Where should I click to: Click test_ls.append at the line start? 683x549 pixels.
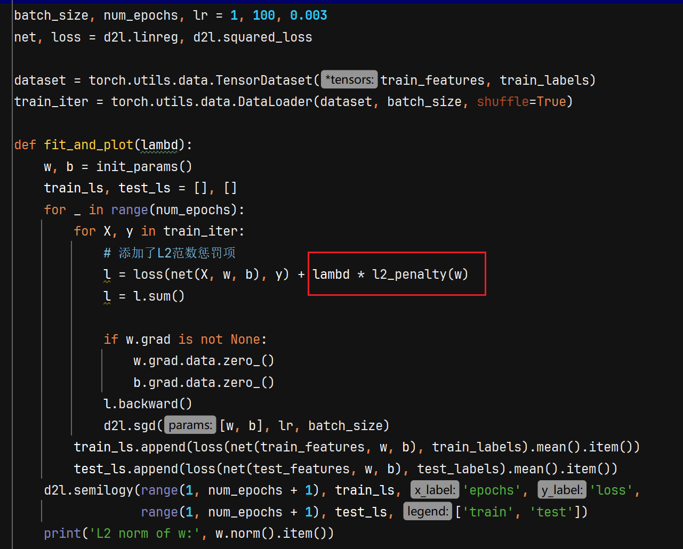(x=126, y=469)
